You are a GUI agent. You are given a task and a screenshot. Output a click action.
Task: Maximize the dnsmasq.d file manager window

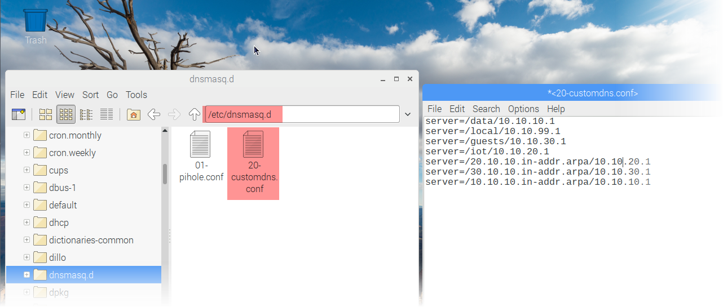pos(396,79)
